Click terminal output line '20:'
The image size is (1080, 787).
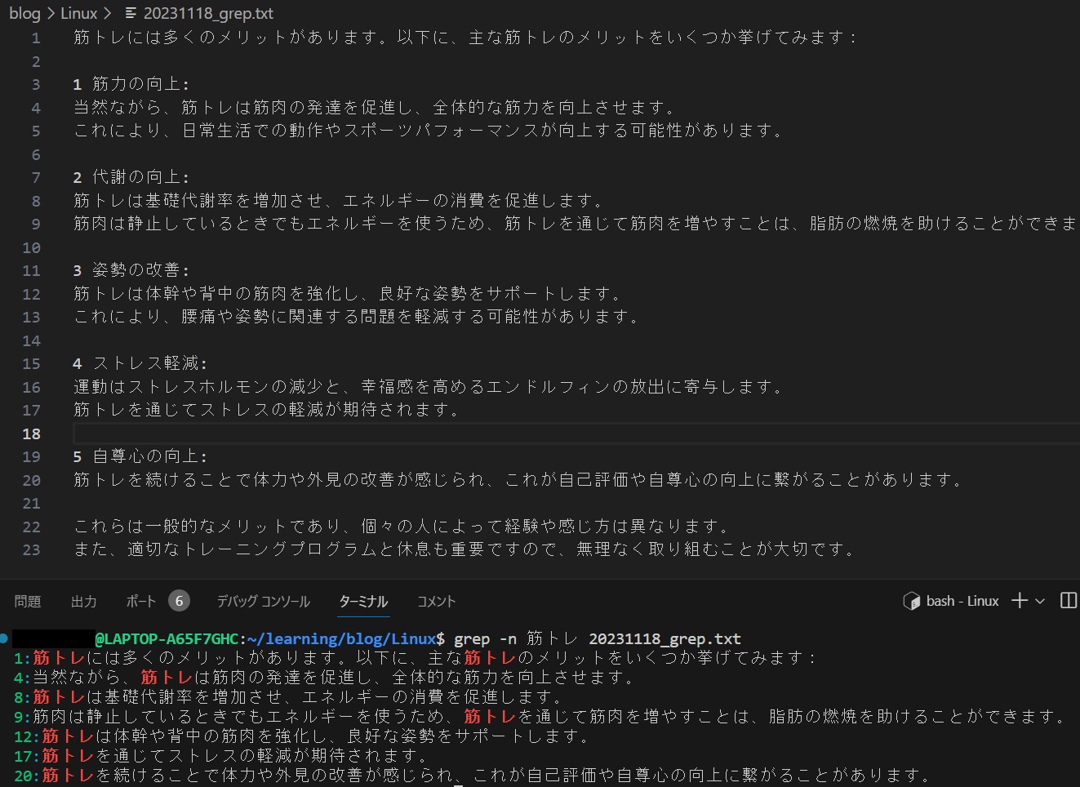tap(473, 776)
